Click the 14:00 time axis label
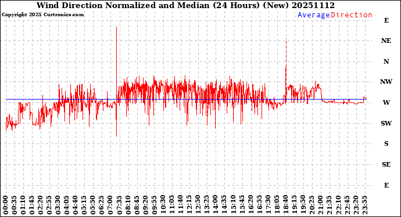This screenshot has width=401, height=217. coord(216,205)
